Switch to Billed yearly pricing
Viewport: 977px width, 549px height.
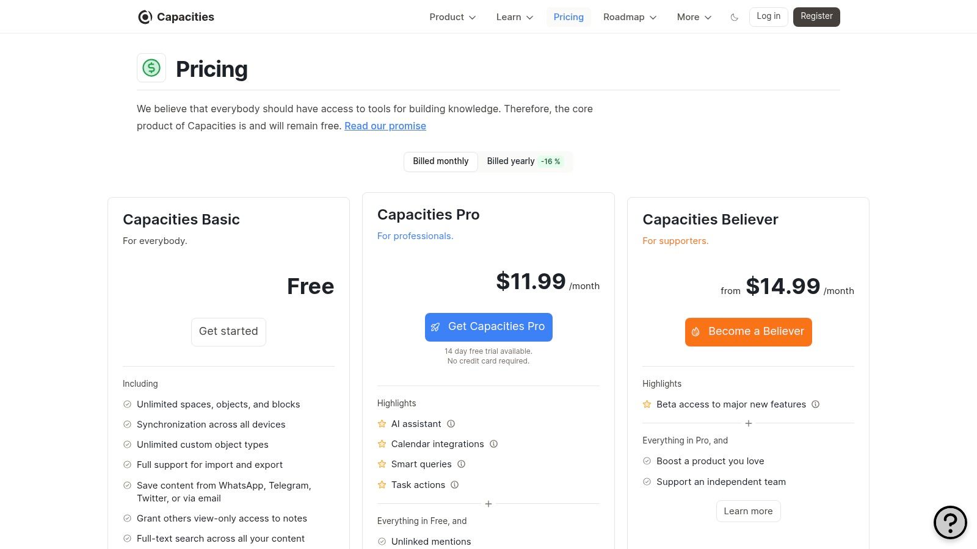pos(523,162)
